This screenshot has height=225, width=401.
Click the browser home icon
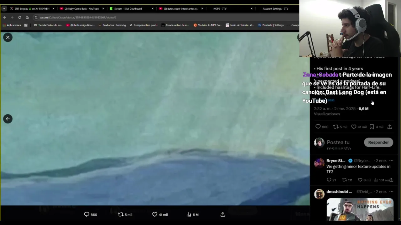click(27, 17)
